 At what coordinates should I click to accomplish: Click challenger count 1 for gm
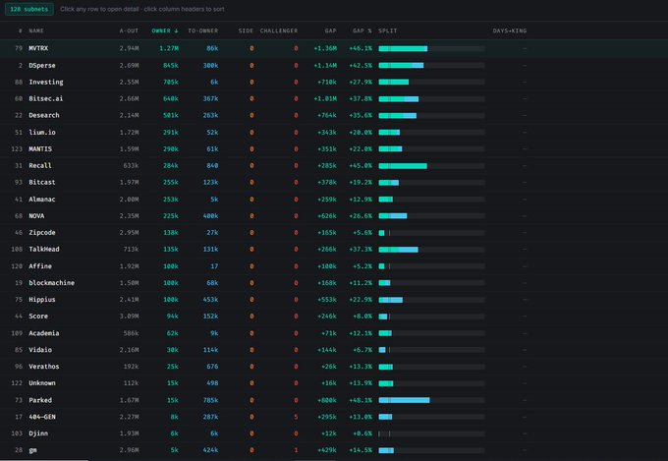pyautogui.click(x=296, y=450)
